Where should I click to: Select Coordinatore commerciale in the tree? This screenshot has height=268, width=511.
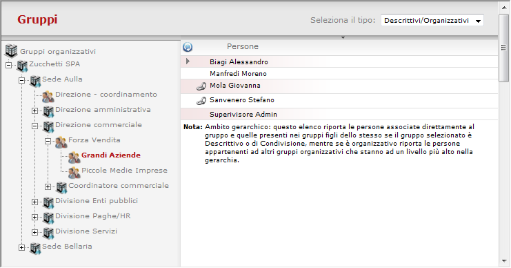pos(119,185)
